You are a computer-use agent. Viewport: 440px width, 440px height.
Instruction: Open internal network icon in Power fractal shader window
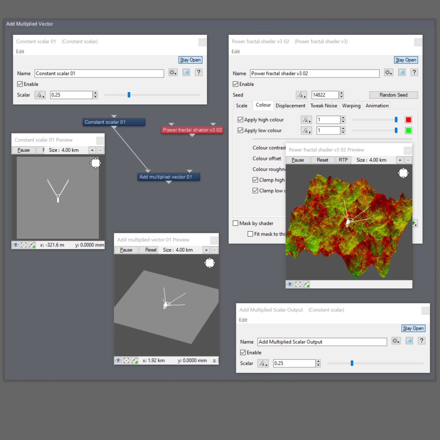point(402,73)
